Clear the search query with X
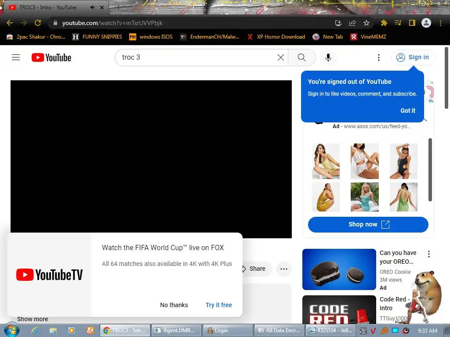The height and width of the screenshot is (337, 450). [281, 57]
